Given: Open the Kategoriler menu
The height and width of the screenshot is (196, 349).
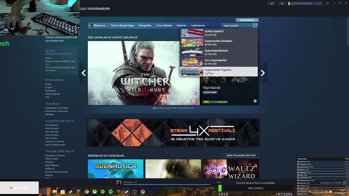Looking at the screenshot, I should point(145,26).
